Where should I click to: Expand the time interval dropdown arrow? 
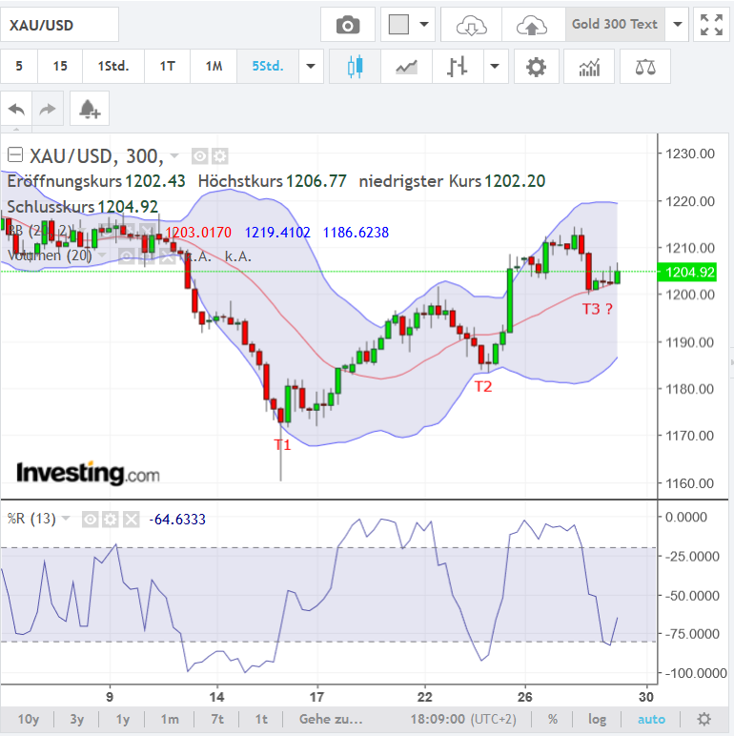click(x=310, y=67)
